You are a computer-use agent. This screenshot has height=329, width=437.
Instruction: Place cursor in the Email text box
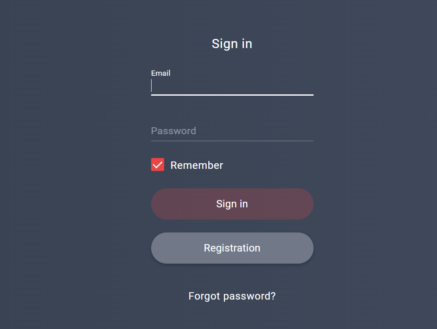pyautogui.click(x=232, y=87)
